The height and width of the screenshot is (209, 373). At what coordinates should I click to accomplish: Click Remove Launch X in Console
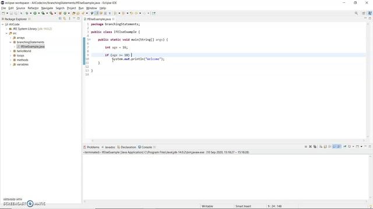(x=310, y=147)
